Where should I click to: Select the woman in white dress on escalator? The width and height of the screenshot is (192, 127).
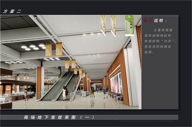click(64, 93)
